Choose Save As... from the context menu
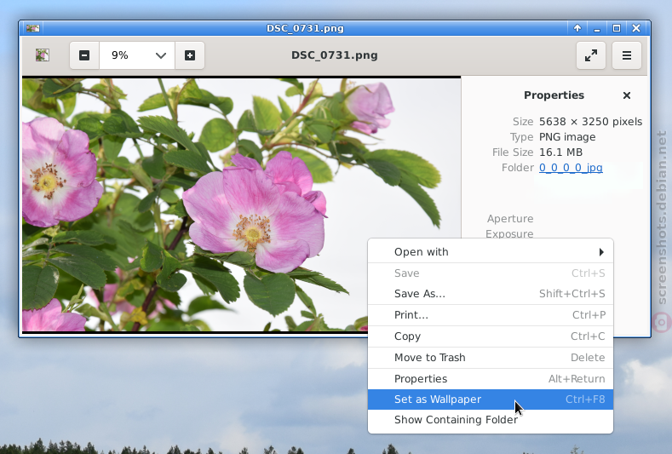The width and height of the screenshot is (672, 454). [x=491, y=294]
